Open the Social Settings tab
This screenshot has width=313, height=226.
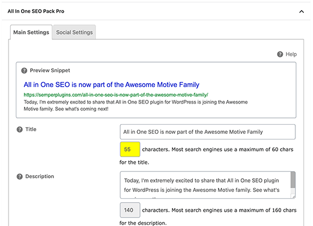pyautogui.click(x=74, y=32)
